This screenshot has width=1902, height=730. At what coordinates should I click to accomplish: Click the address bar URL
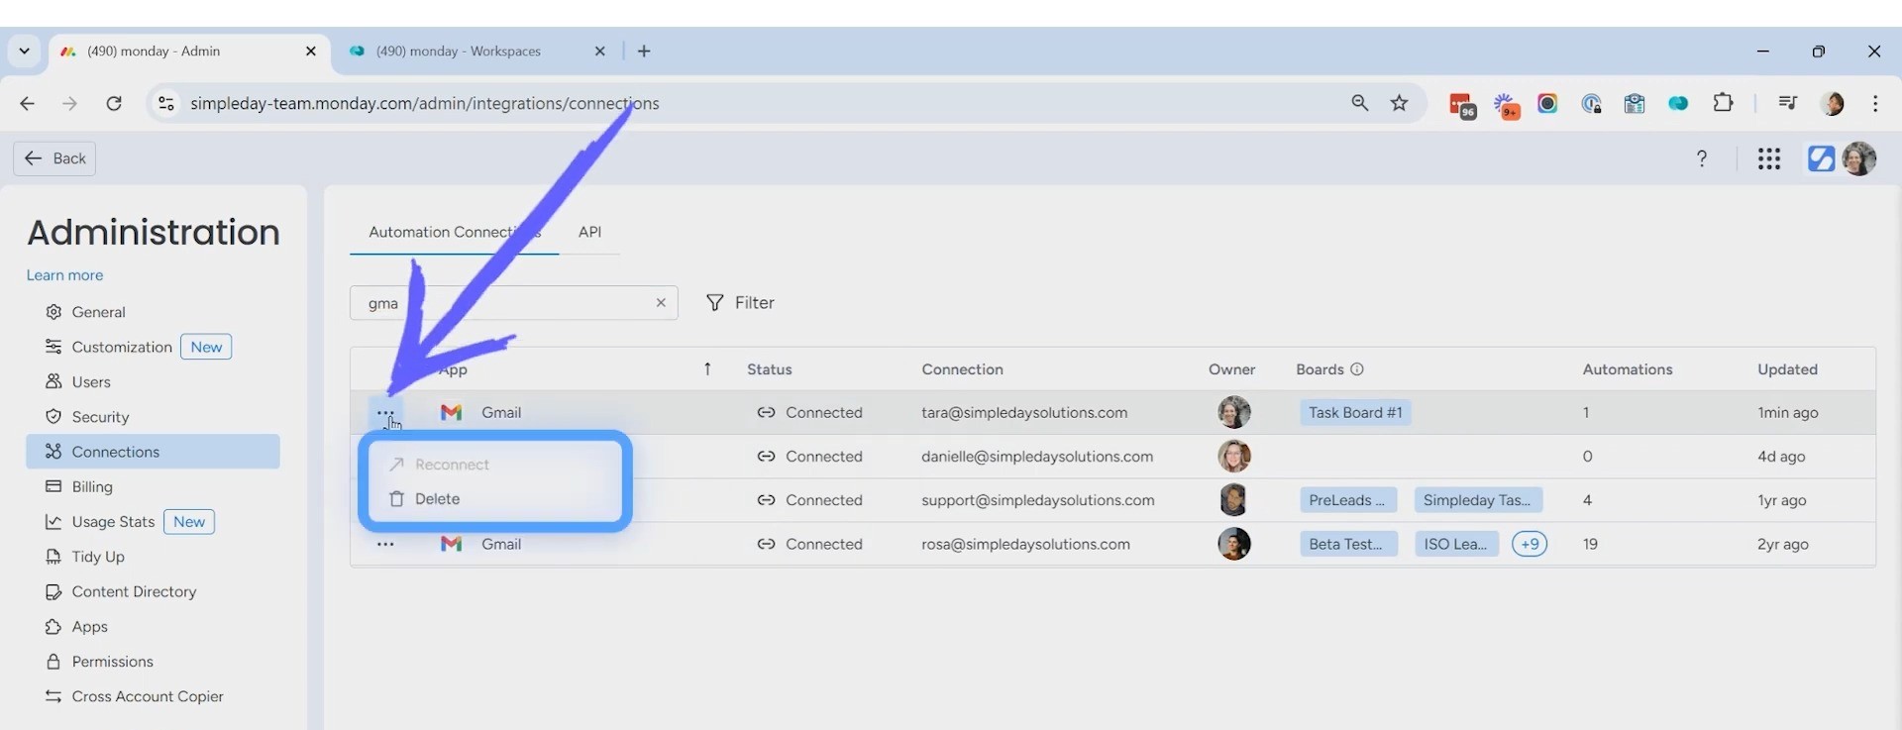424,103
